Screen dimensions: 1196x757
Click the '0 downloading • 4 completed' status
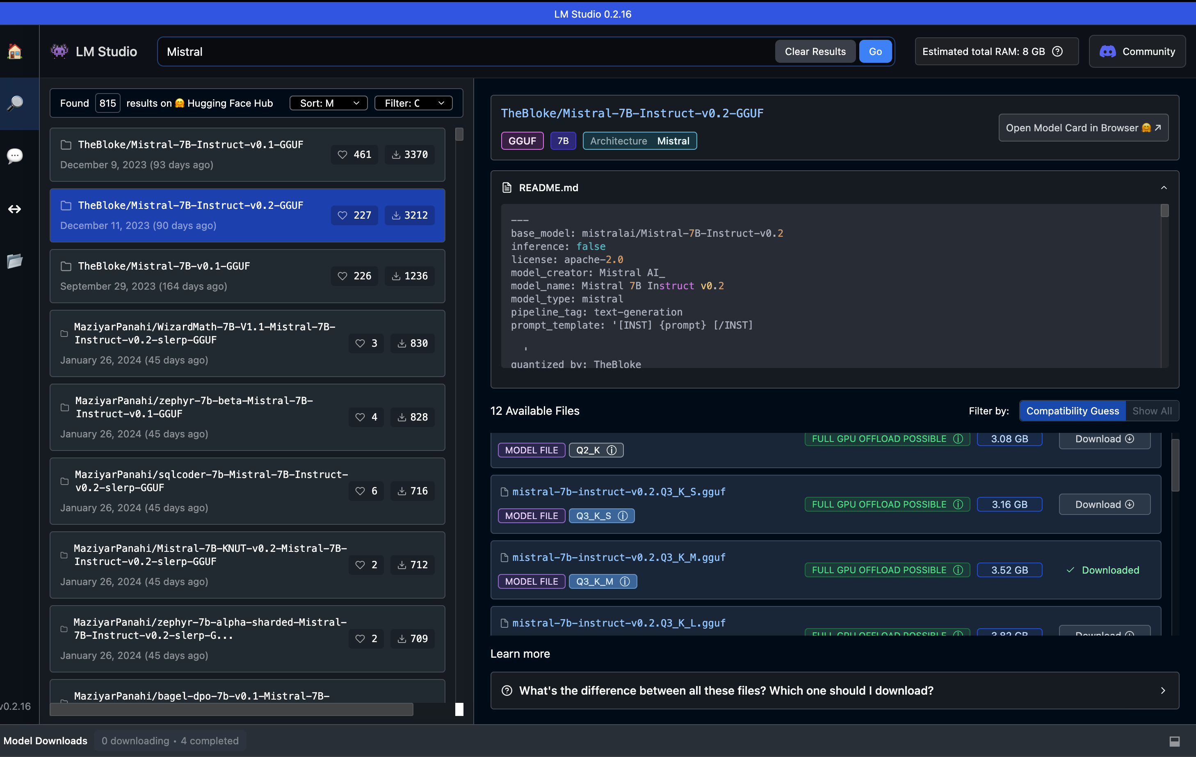click(x=170, y=741)
